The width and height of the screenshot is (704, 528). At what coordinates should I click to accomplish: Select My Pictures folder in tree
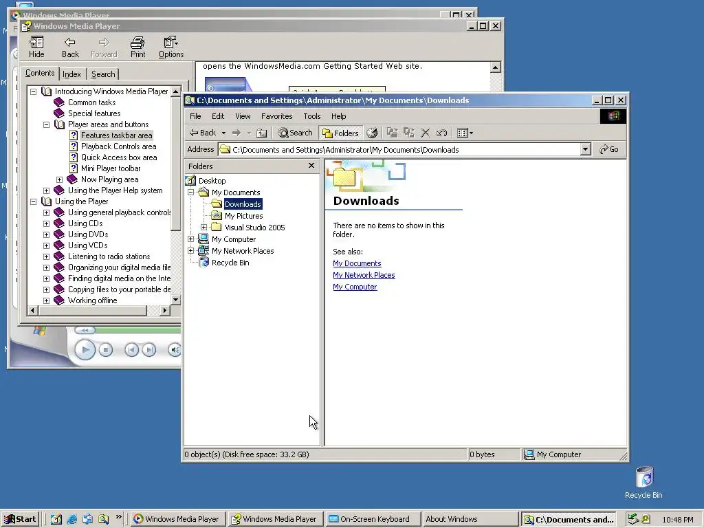coord(244,216)
